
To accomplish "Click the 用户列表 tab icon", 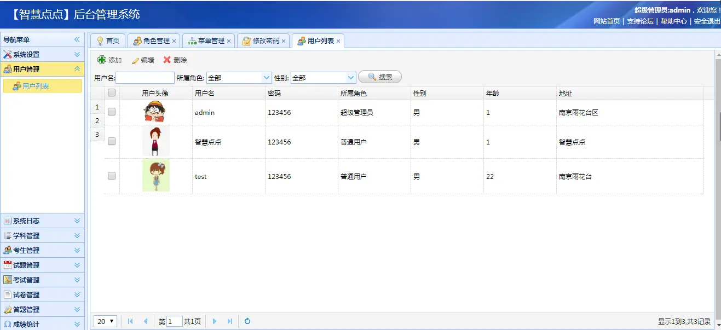I will [x=302, y=41].
